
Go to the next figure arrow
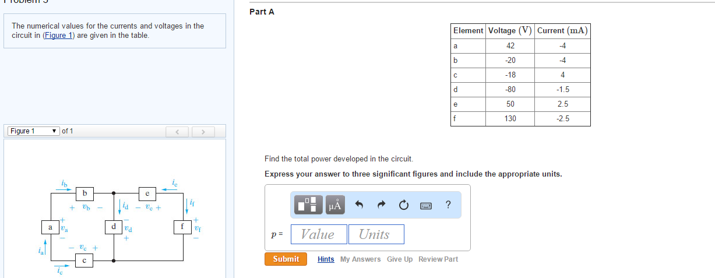click(203, 132)
